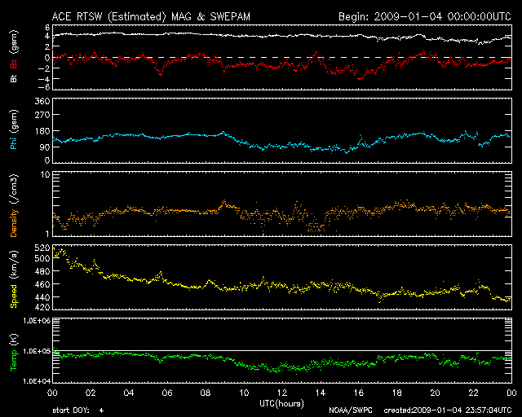The width and height of the screenshot is (522, 417).
Task: Click the "420" tick on Speed axis
Action: click(x=42, y=307)
